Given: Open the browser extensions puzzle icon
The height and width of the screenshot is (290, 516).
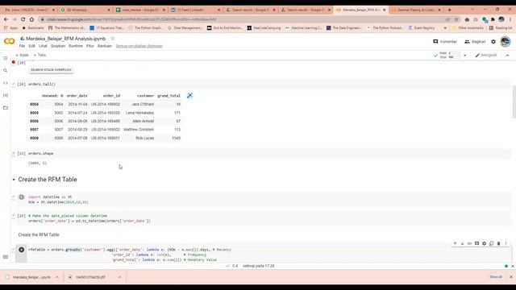Looking at the screenshot, I should coord(493,19).
